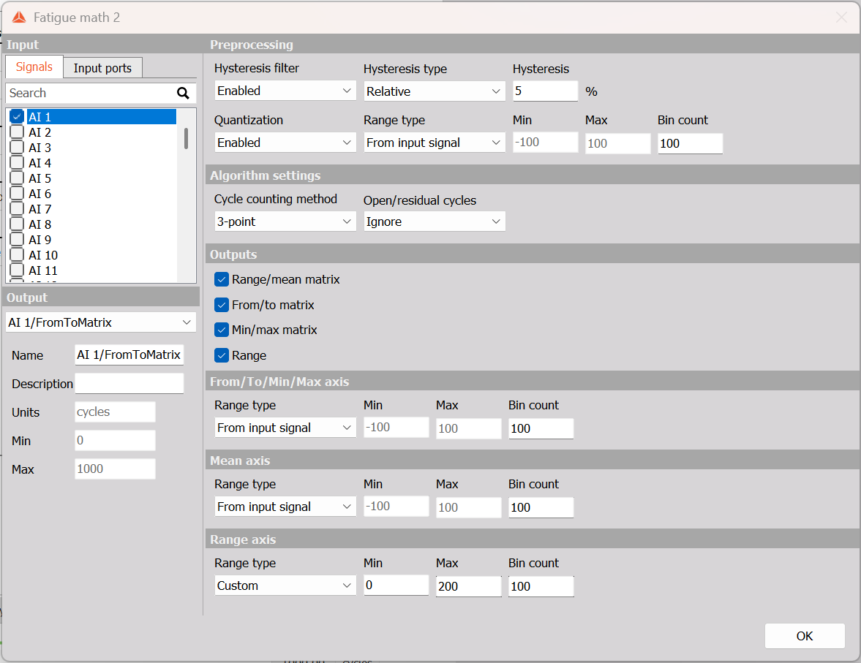This screenshot has width=861, height=663.
Task: Toggle the AI 7 signal checkbox
Action: pyautogui.click(x=17, y=208)
